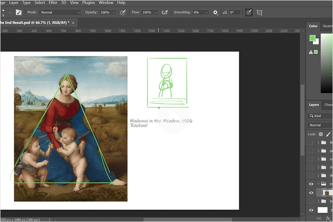Open the Smoothing slider arrow
Image resolution: width=333 pixels, height=222 pixels.
pos(207,12)
